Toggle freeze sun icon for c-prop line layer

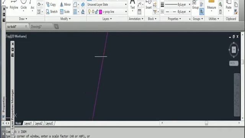(93, 12)
